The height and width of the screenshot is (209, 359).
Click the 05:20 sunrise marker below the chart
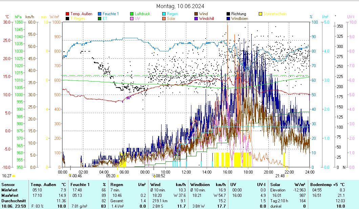pyautogui.click(x=111, y=176)
